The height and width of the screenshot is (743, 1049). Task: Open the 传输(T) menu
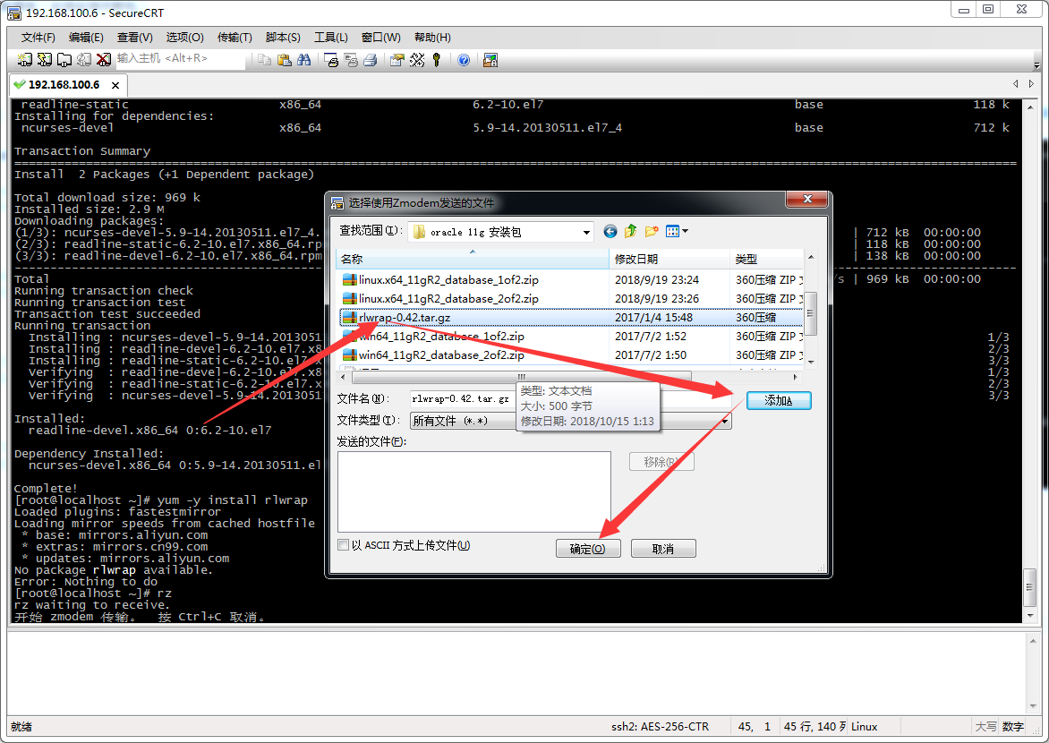(235, 38)
